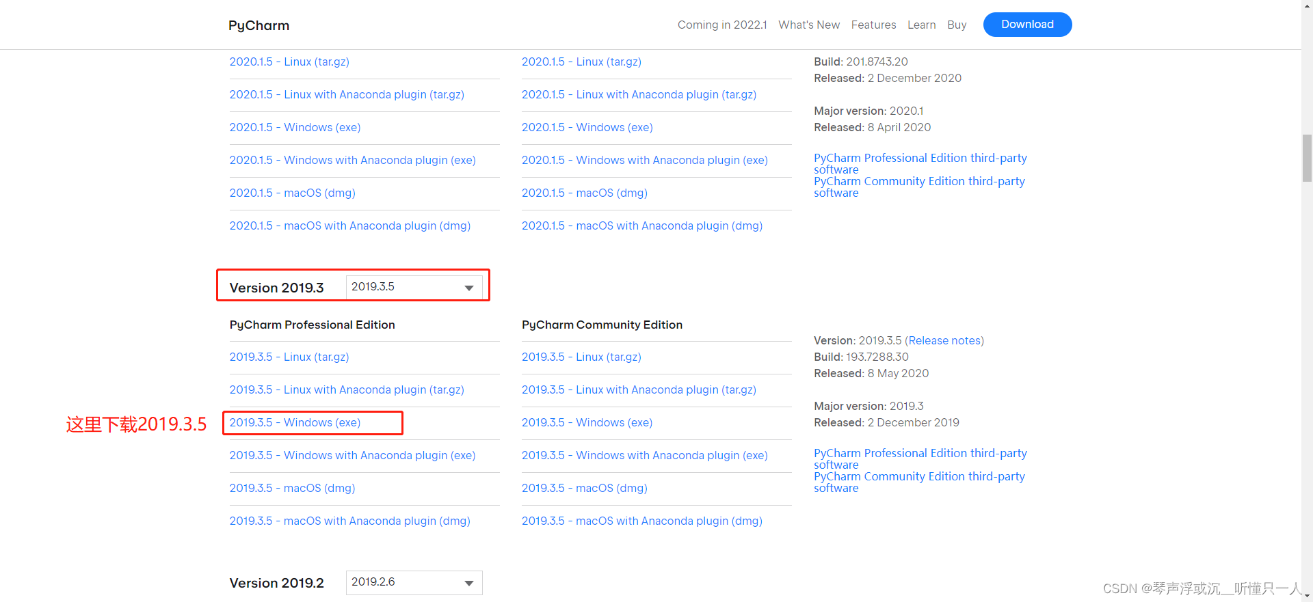Download Professional 2019.3.5 Windows (exe)
1313x602 pixels.
pyautogui.click(x=295, y=422)
